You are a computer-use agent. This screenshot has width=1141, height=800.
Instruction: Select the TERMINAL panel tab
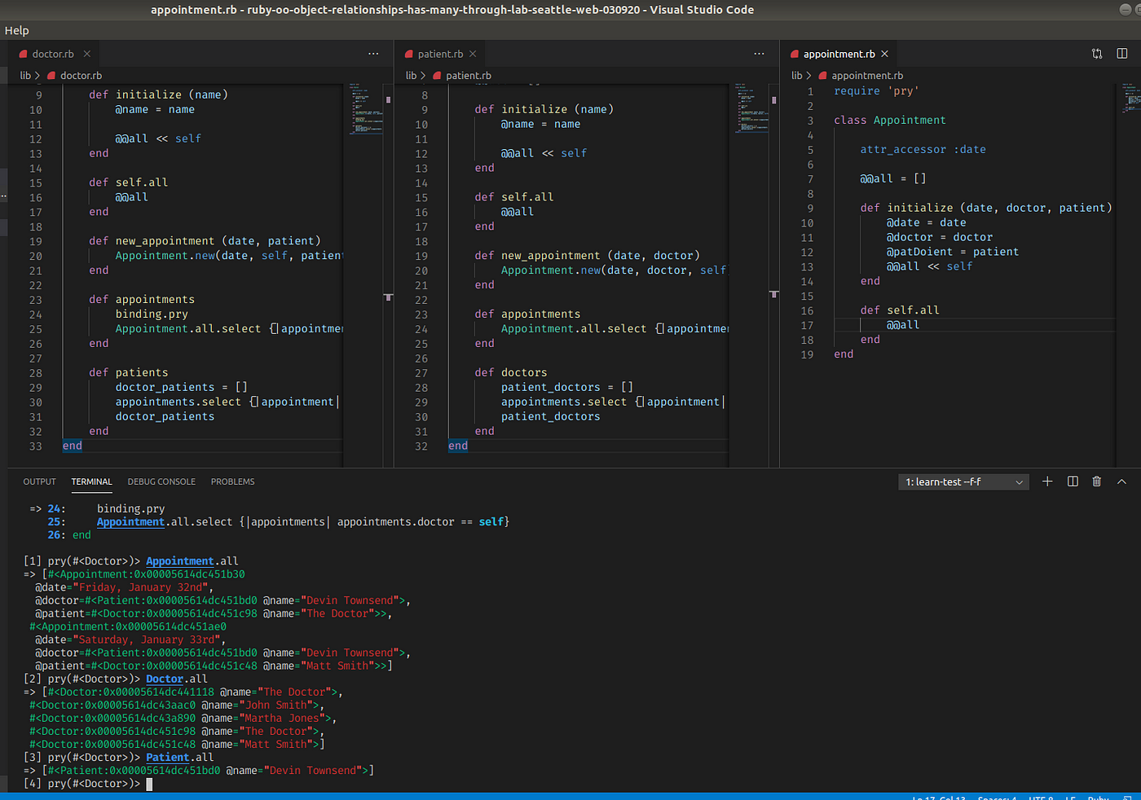91,481
